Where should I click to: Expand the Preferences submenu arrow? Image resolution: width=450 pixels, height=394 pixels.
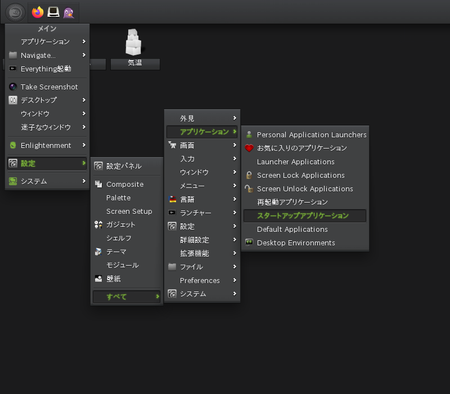(235, 280)
